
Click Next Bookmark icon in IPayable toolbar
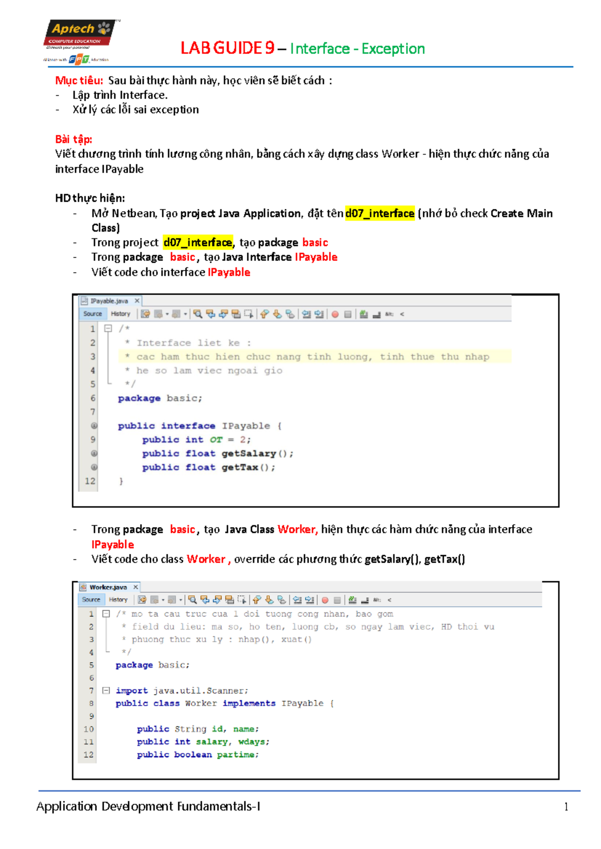277,314
